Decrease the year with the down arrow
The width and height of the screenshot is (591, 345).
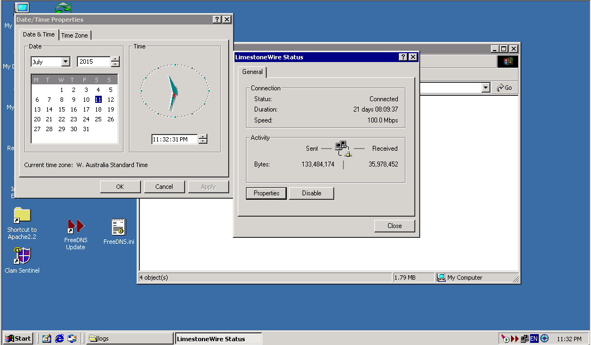click(x=115, y=64)
